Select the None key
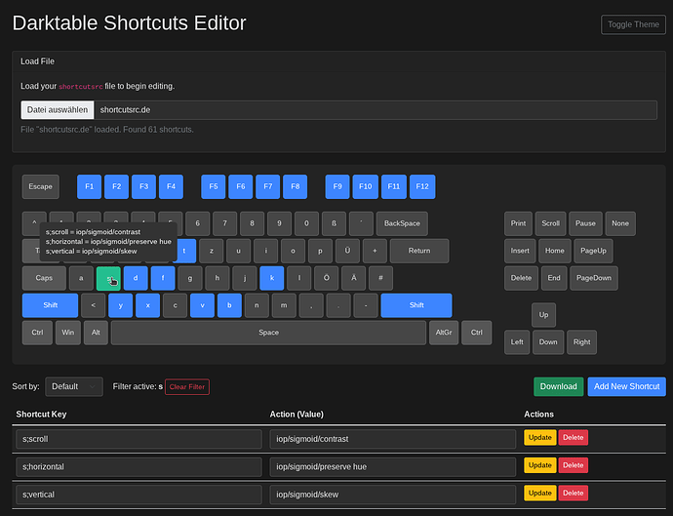This screenshot has height=516, width=673. pyautogui.click(x=620, y=223)
